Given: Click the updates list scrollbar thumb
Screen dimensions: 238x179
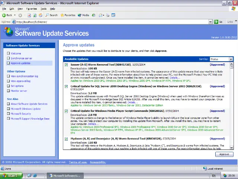Looking at the screenshot, I should click(231, 67).
